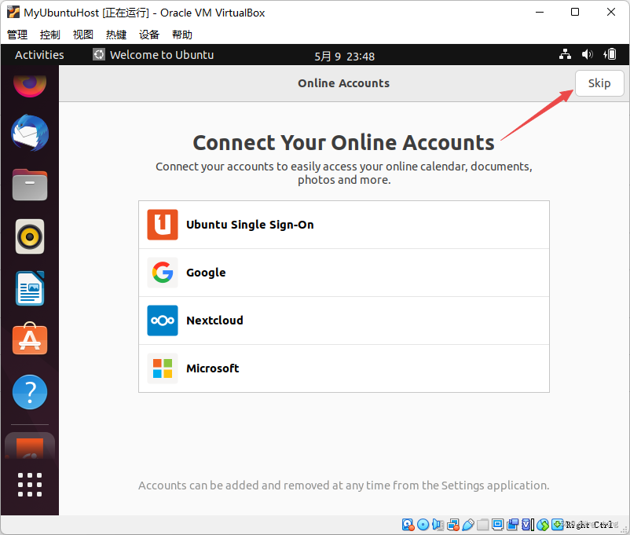Launch Rhythmbox music player from dock
Image resolution: width=630 pixels, height=535 pixels.
coord(30,236)
